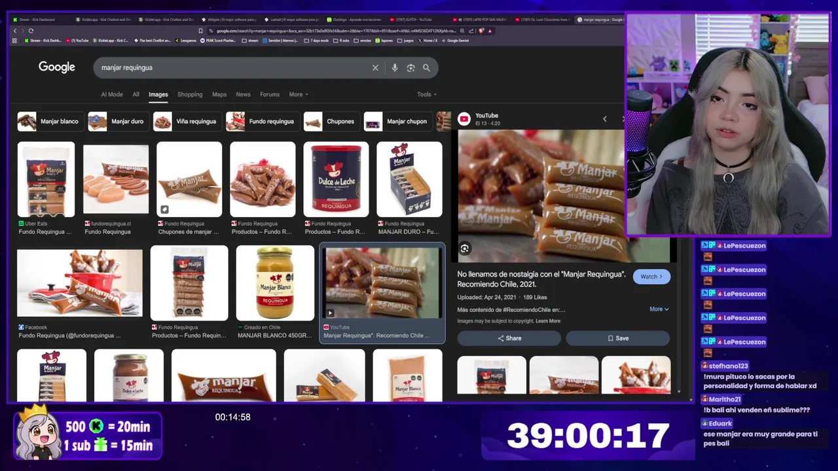Screen dimensions: 838x471
Task: Open the Tools dropdown
Action: [427, 94]
